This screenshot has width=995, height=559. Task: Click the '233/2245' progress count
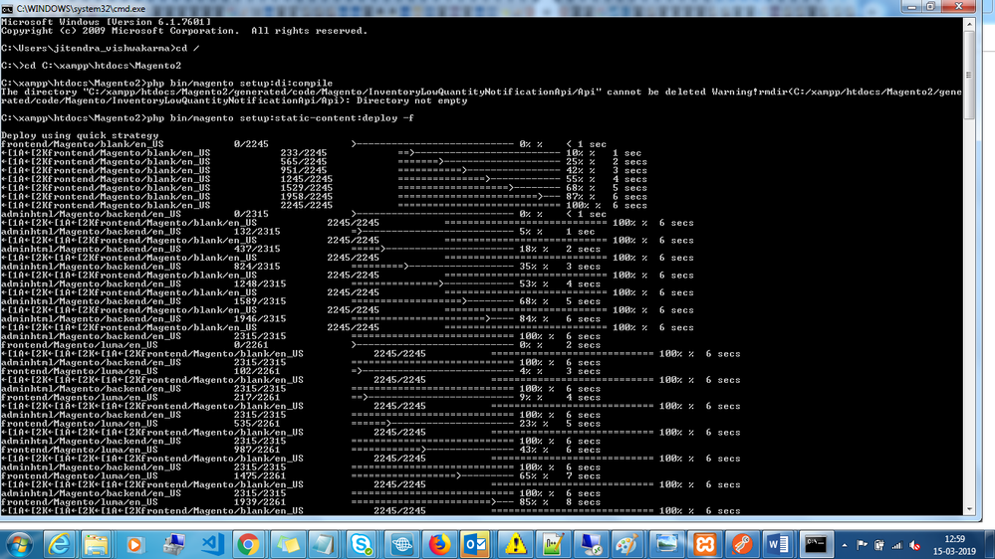click(304, 153)
